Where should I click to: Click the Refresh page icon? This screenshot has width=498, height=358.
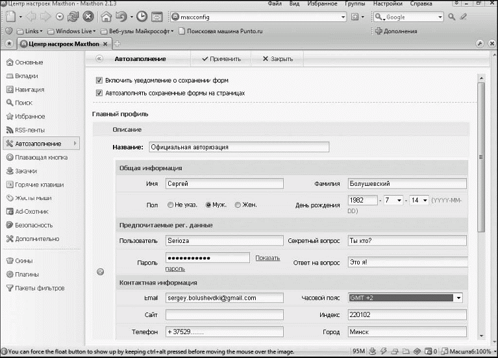[73, 17]
